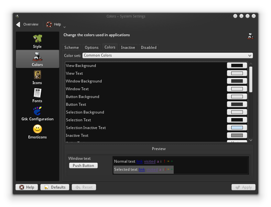Open toolbar overflow arrow beside Help
The height and width of the screenshot is (207, 271).
click(65, 27)
